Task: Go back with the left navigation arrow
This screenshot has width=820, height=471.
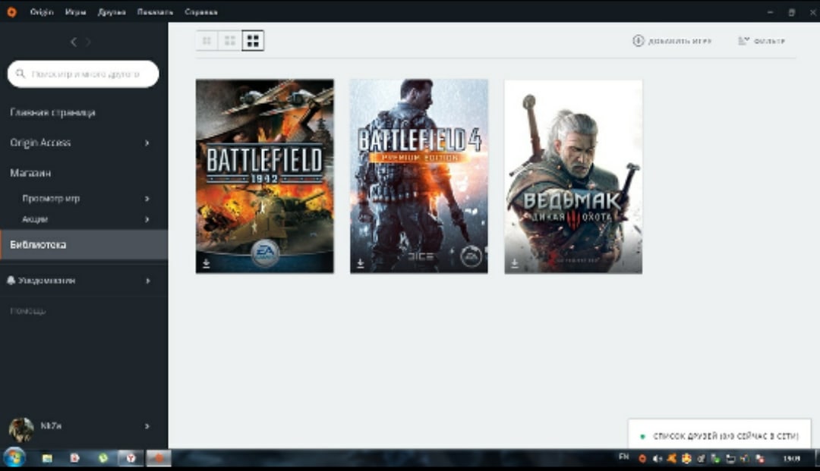Action: 74,42
